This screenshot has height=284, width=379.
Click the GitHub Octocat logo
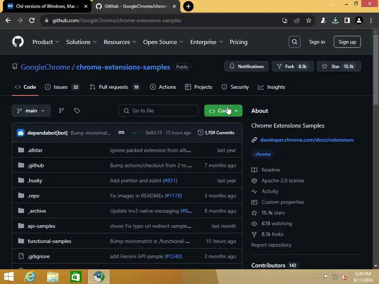[18, 42]
